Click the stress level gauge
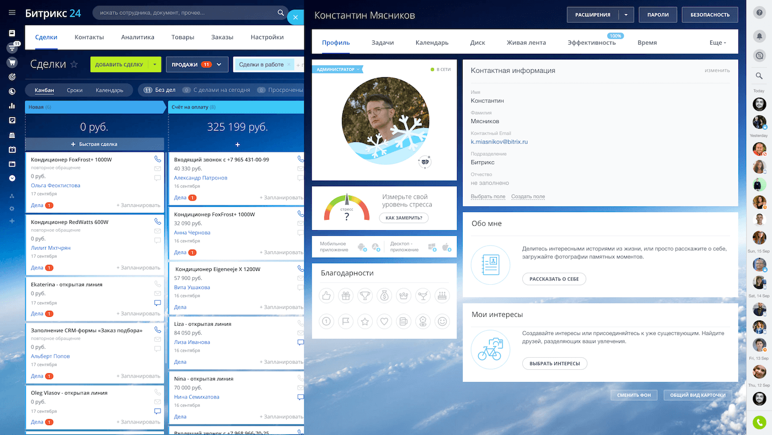This screenshot has height=435, width=772. point(346,208)
